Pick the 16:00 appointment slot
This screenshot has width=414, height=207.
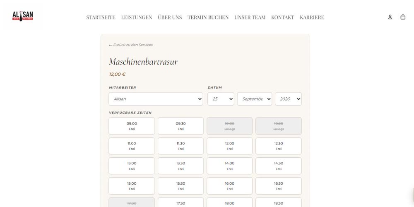(x=230, y=186)
